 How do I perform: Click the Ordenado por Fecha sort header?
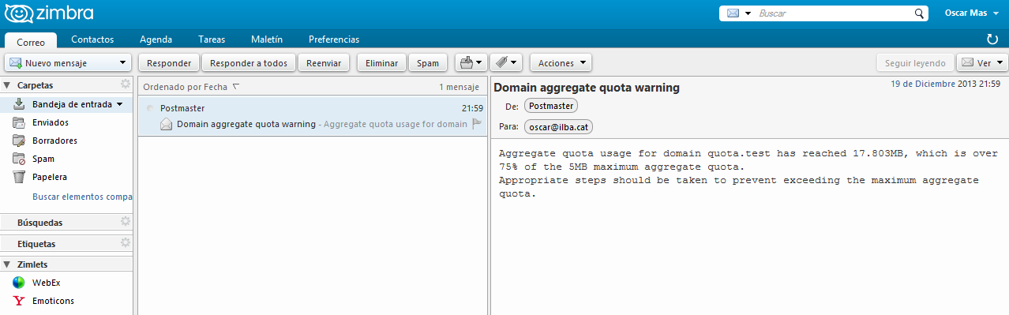click(190, 87)
